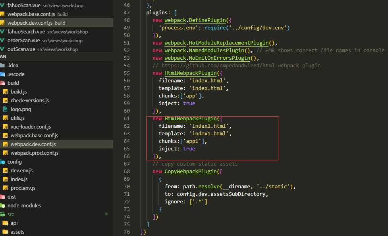Click on HotModuleReplacementPlugin text
388x236 pixels.
(x=229, y=43)
